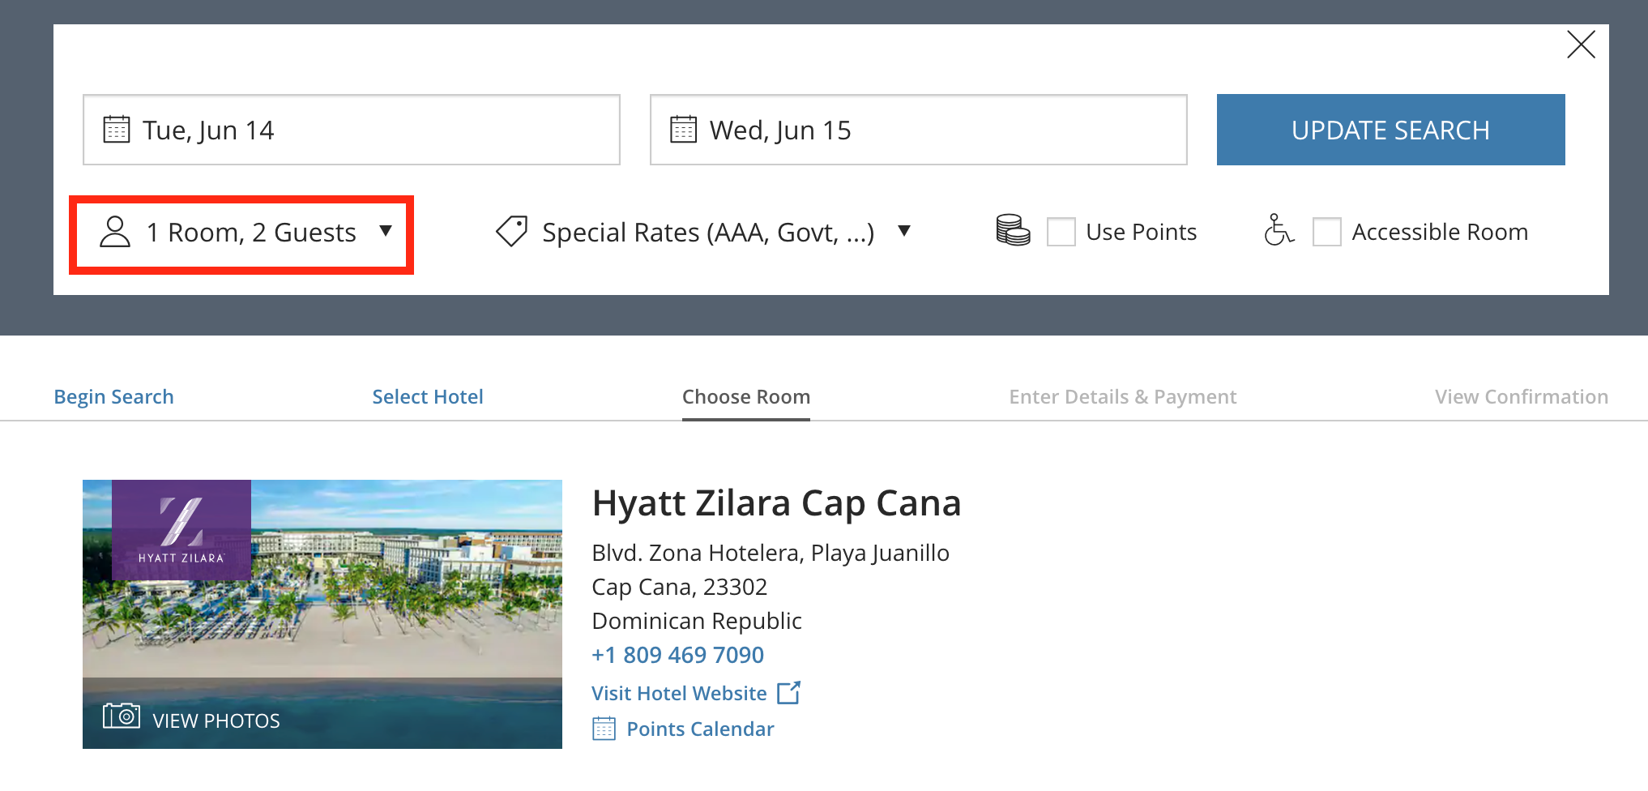The width and height of the screenshot is (1648, 791).
Task: Open the Visit Hotel Website link
Action: click(679, 693)
